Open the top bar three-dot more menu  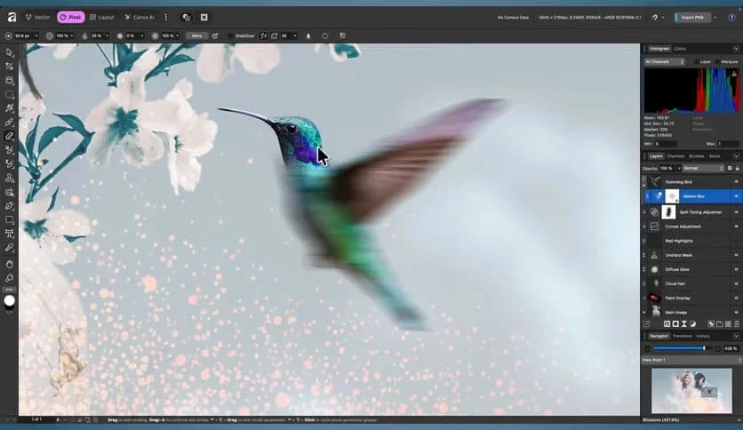click(166, 18)
